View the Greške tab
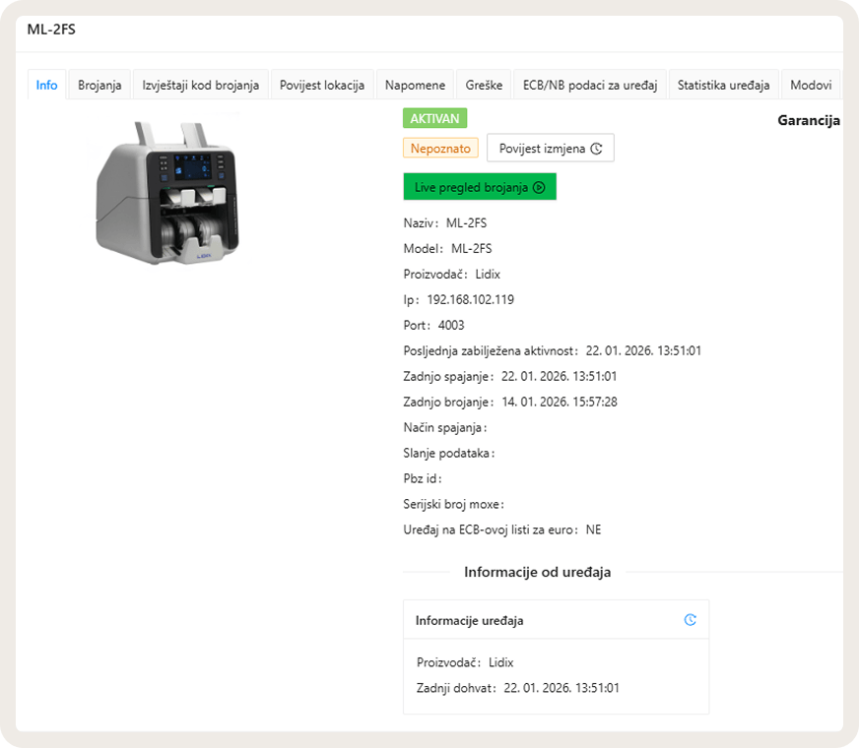Viewport: 859px width, 748px height. coord(484,85)
